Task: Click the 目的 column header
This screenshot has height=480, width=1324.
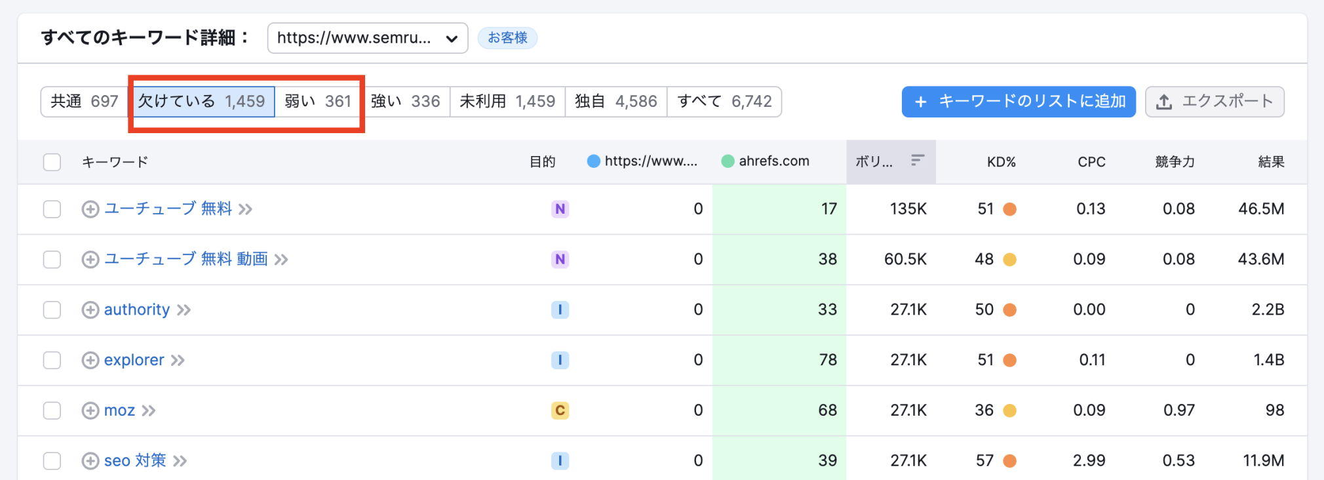Action: 542,162
